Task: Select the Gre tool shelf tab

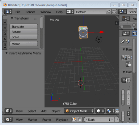Action: click(x=5, y=45)
